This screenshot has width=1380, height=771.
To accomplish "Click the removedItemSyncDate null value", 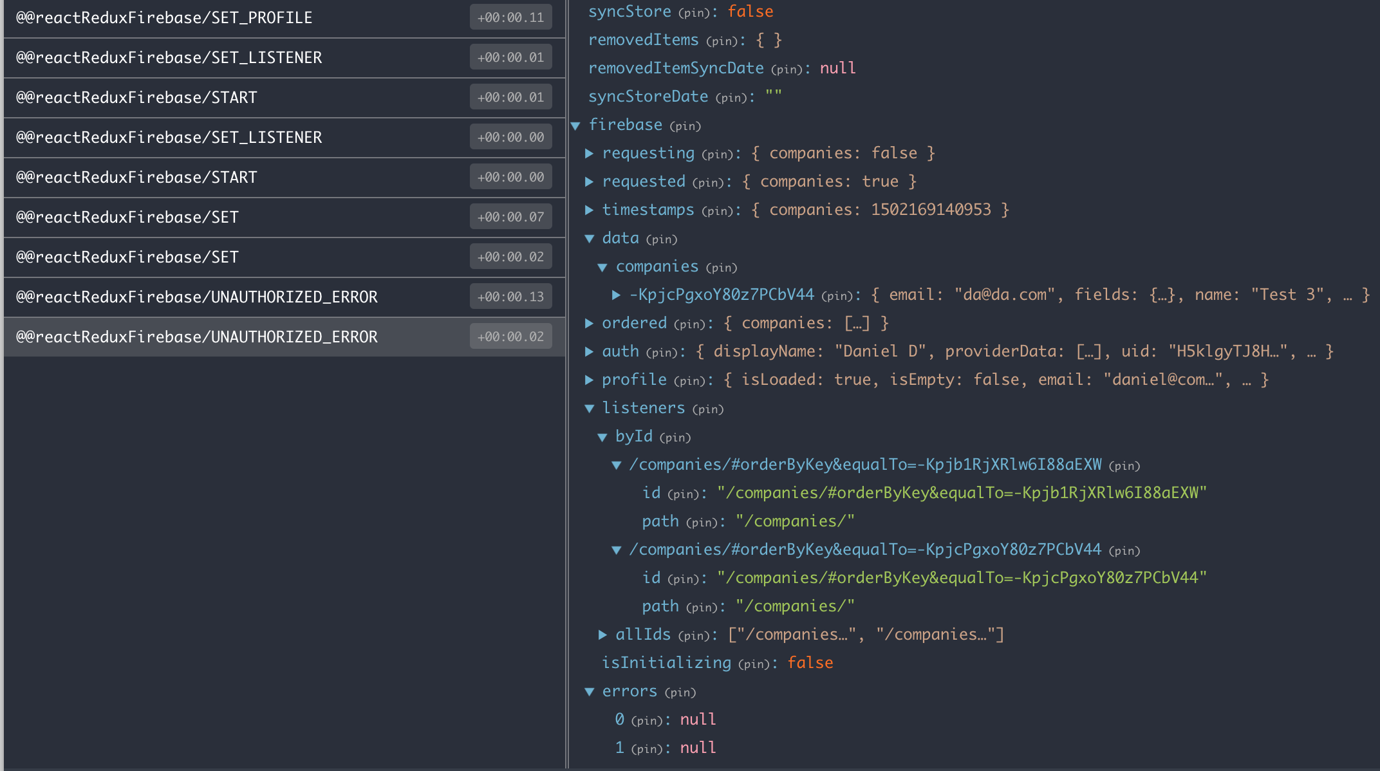I will coord(838,68).
